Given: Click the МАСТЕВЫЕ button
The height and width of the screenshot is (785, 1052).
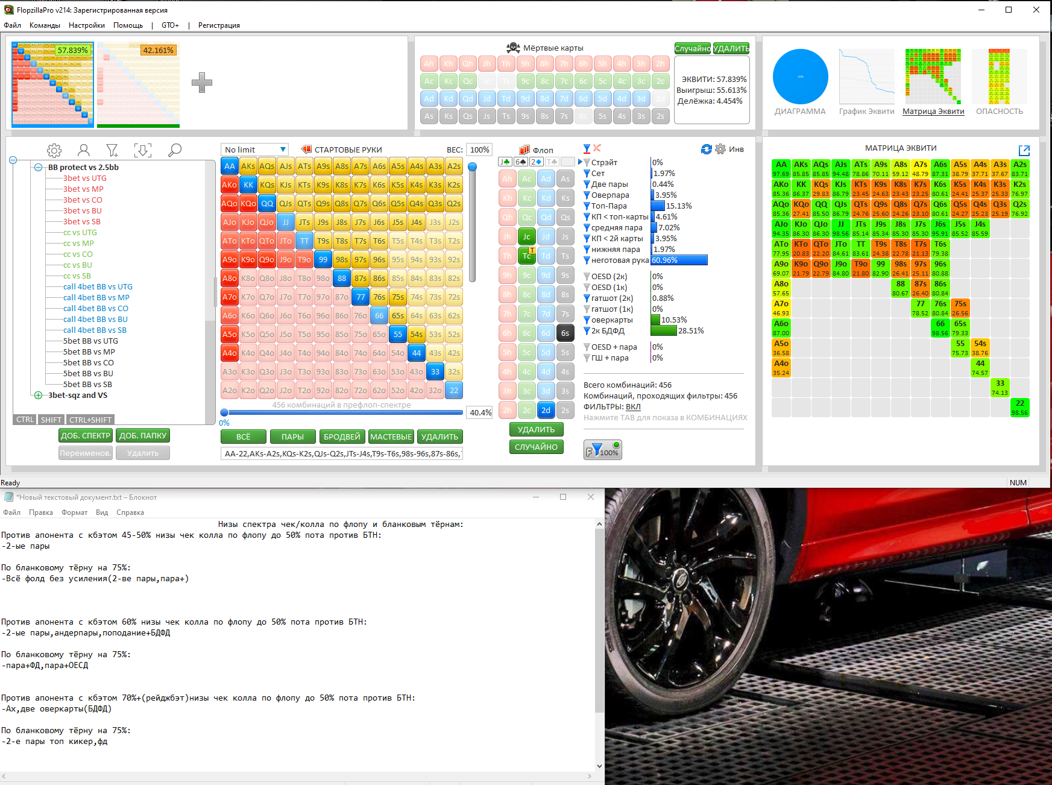Looking at the screenshot, I should (x=391, y=437).
